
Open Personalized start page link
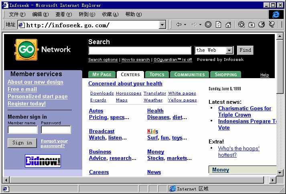[x=38, y=97]
